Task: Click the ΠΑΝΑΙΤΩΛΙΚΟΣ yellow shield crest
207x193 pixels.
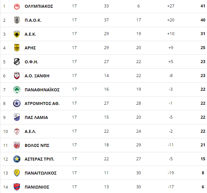Action: tap(17, 173)
